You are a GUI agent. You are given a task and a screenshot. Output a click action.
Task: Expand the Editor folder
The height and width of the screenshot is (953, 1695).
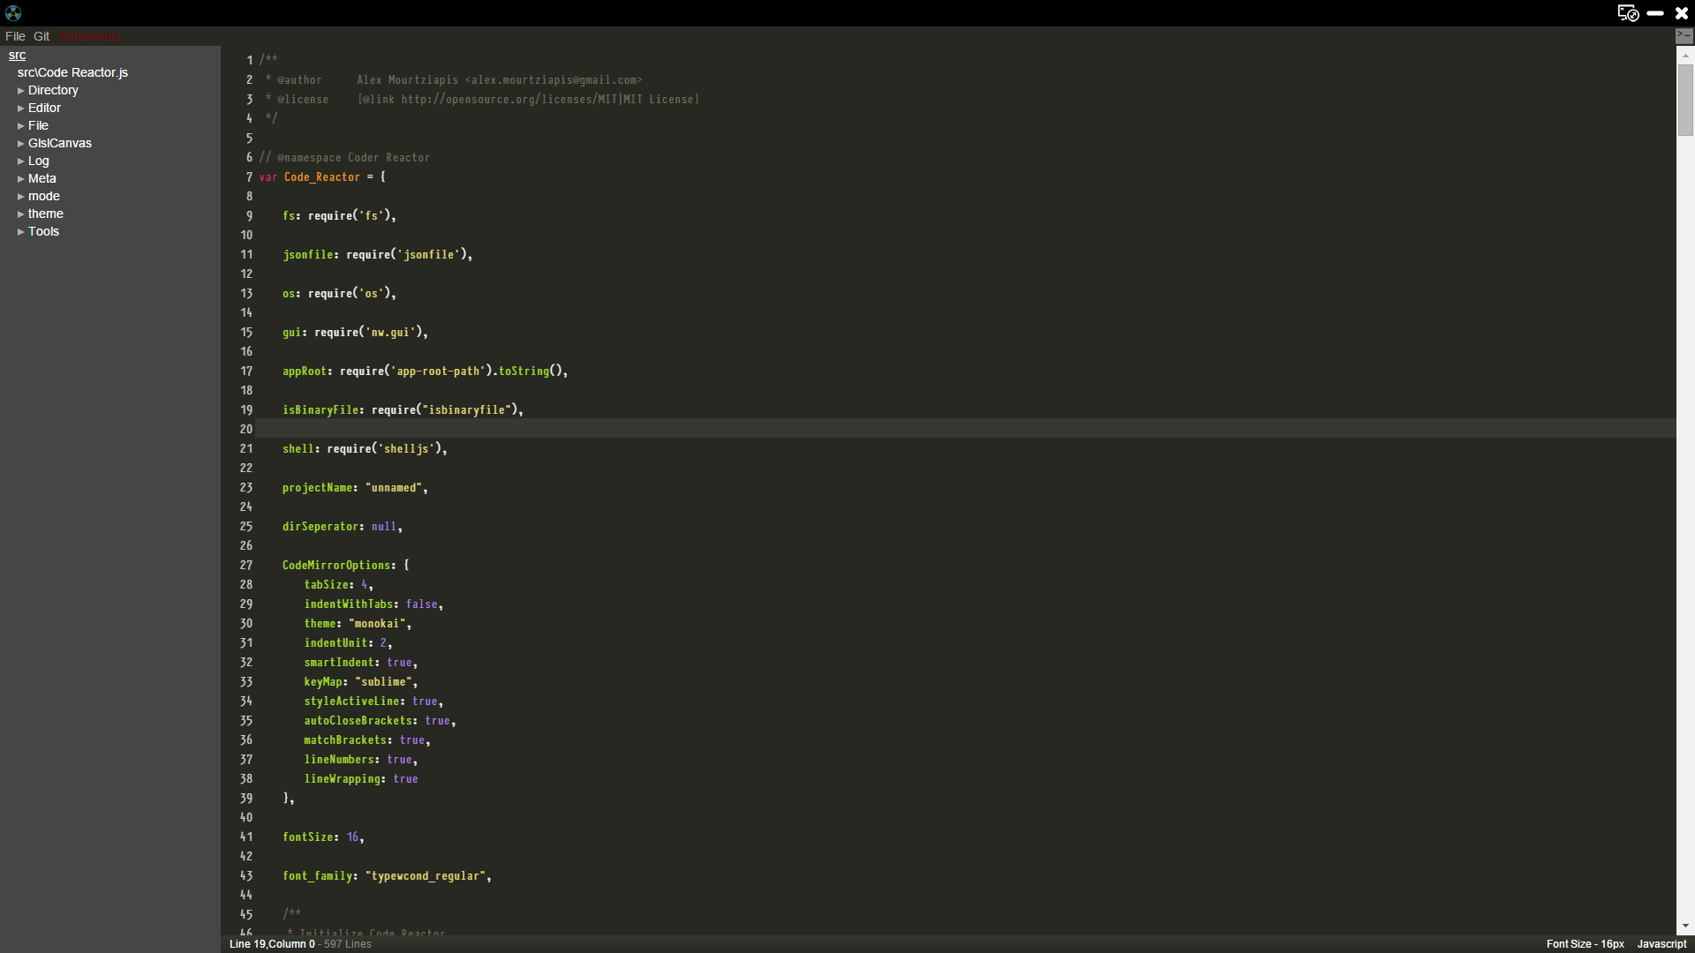click(44, 108)
